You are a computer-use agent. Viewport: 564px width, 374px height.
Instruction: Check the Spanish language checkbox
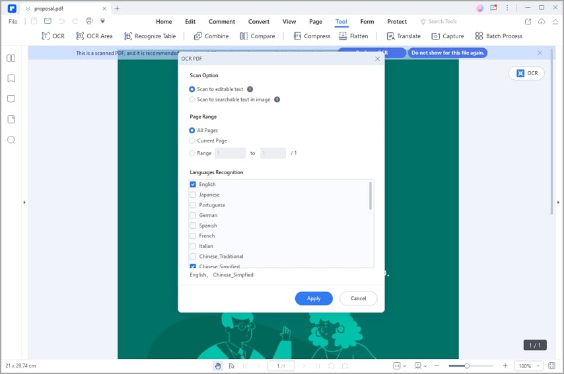coord(193,226)
